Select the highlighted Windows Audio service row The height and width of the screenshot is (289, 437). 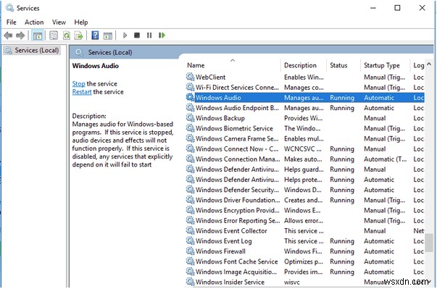coord(305,98)
